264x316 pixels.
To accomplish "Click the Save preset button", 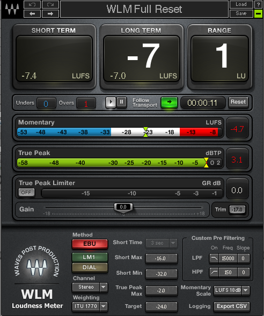I will click(x=241, y=14).
